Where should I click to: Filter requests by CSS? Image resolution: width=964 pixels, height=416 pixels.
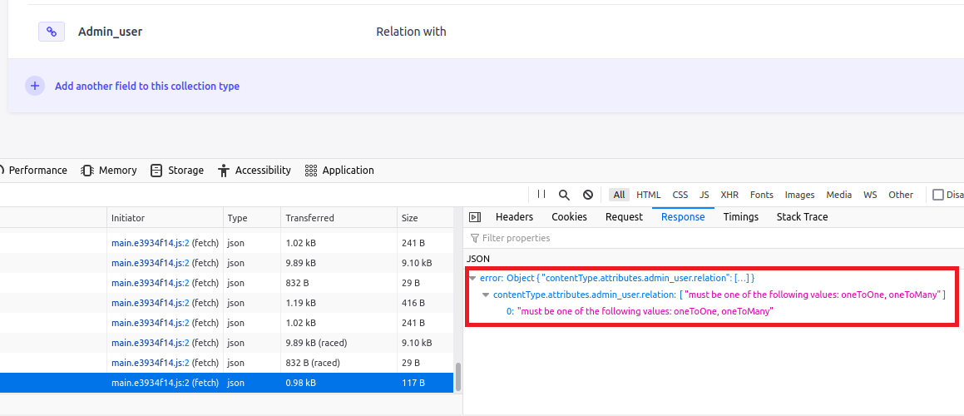(680, 195)
